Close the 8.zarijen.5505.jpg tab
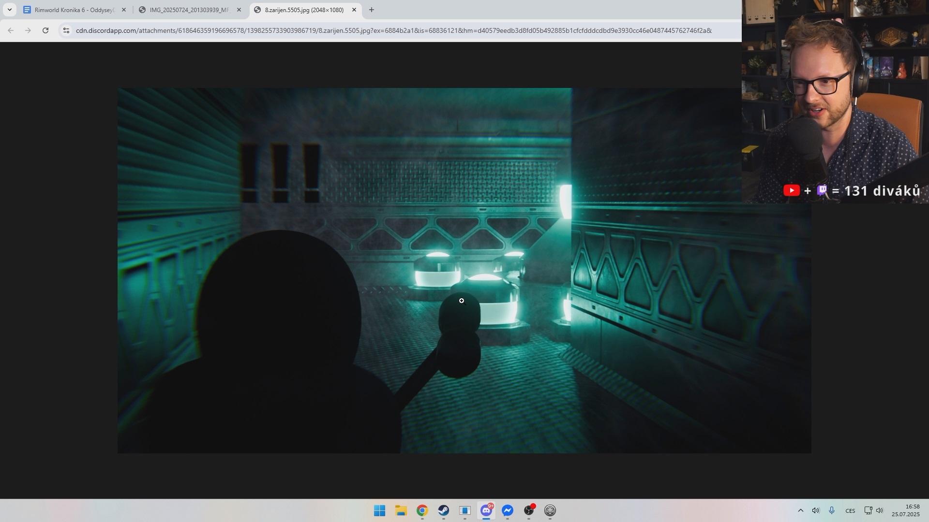This screenshot has height=522, width=929. [x=354, y=10]
